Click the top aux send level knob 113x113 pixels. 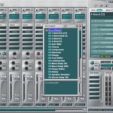point(92,62)
